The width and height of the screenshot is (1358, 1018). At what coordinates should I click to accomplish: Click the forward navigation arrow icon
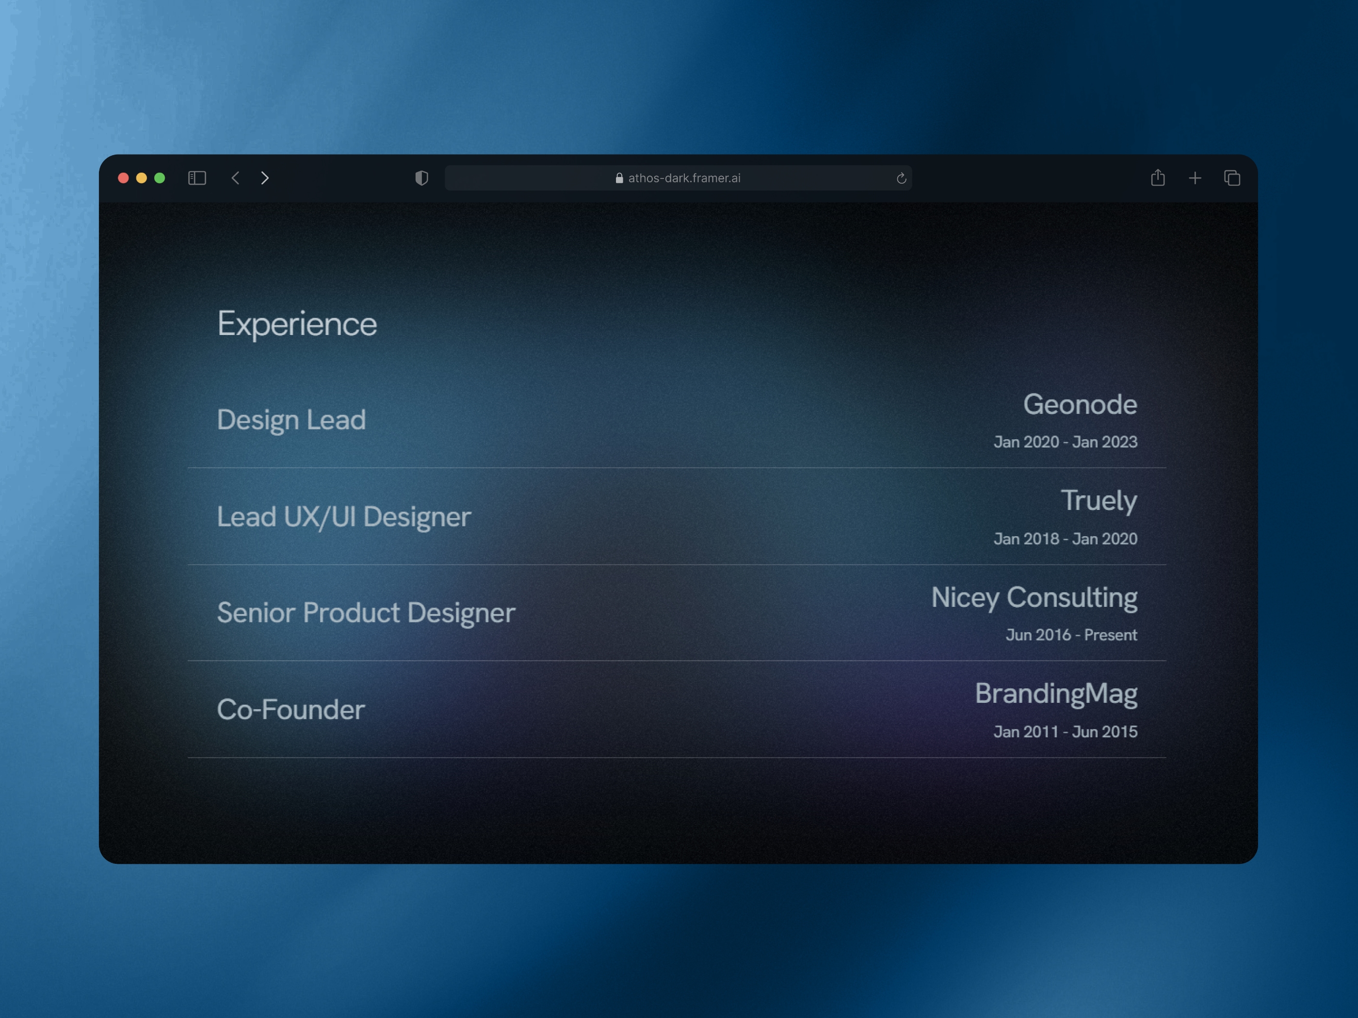(x=265, y=177)
